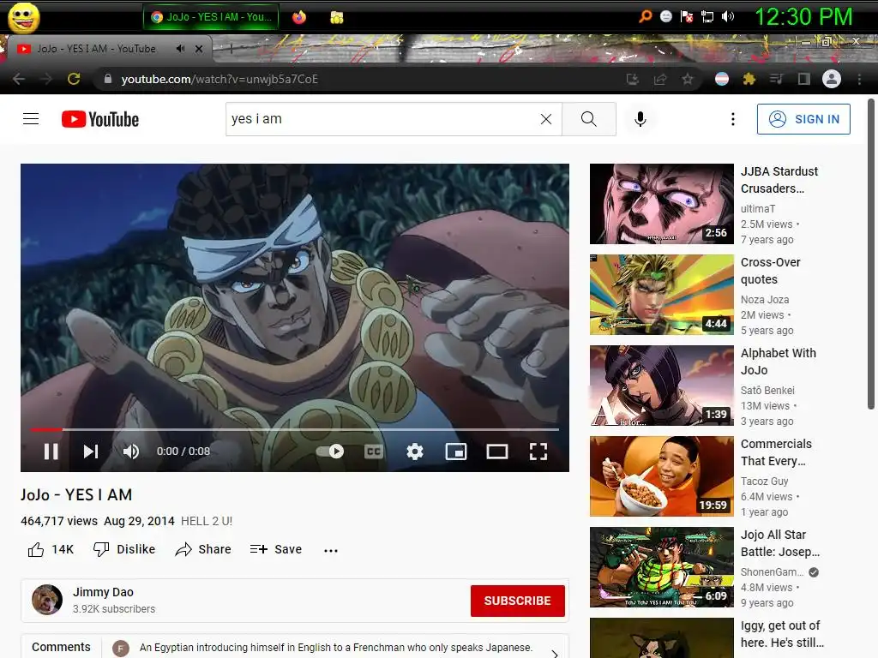Open 'Commercials That Every...' video title
The image size is (878, 658).
[x=776, y=452]
